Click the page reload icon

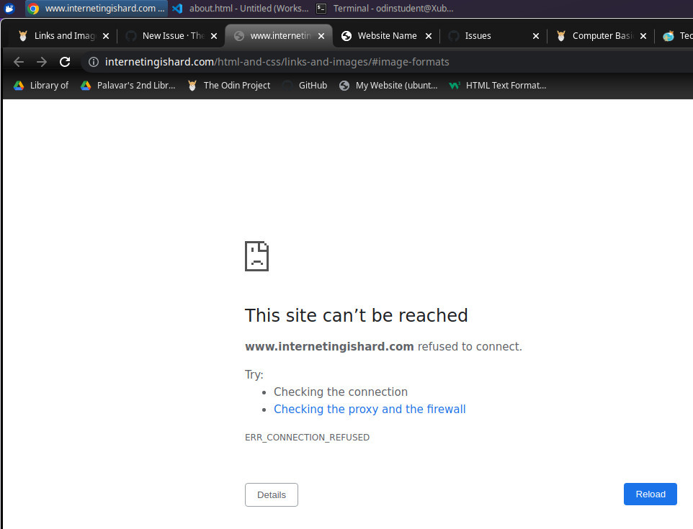point(64,62)
